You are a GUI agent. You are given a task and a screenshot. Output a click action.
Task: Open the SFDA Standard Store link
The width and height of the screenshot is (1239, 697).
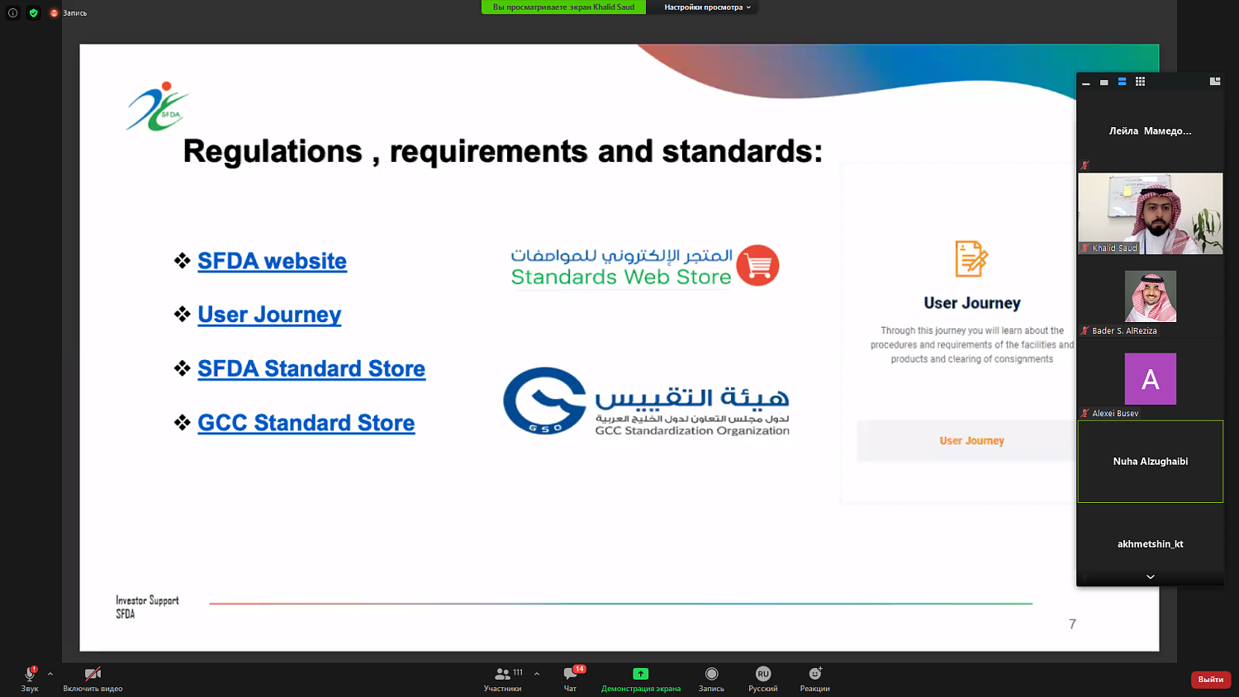(x=311, y=368)
